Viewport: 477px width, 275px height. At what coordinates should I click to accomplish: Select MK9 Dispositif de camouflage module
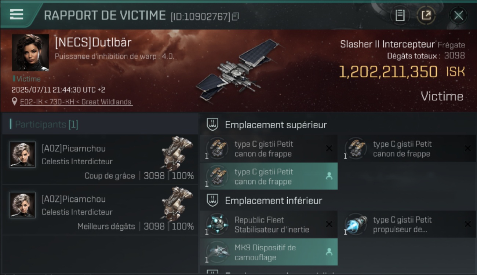coord(269,252)
